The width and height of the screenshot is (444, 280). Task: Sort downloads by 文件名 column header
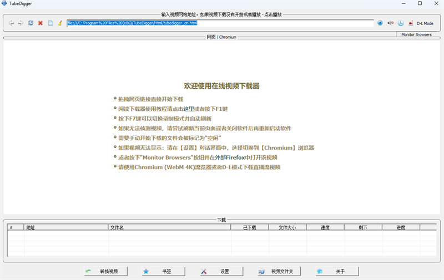point(169,227)
